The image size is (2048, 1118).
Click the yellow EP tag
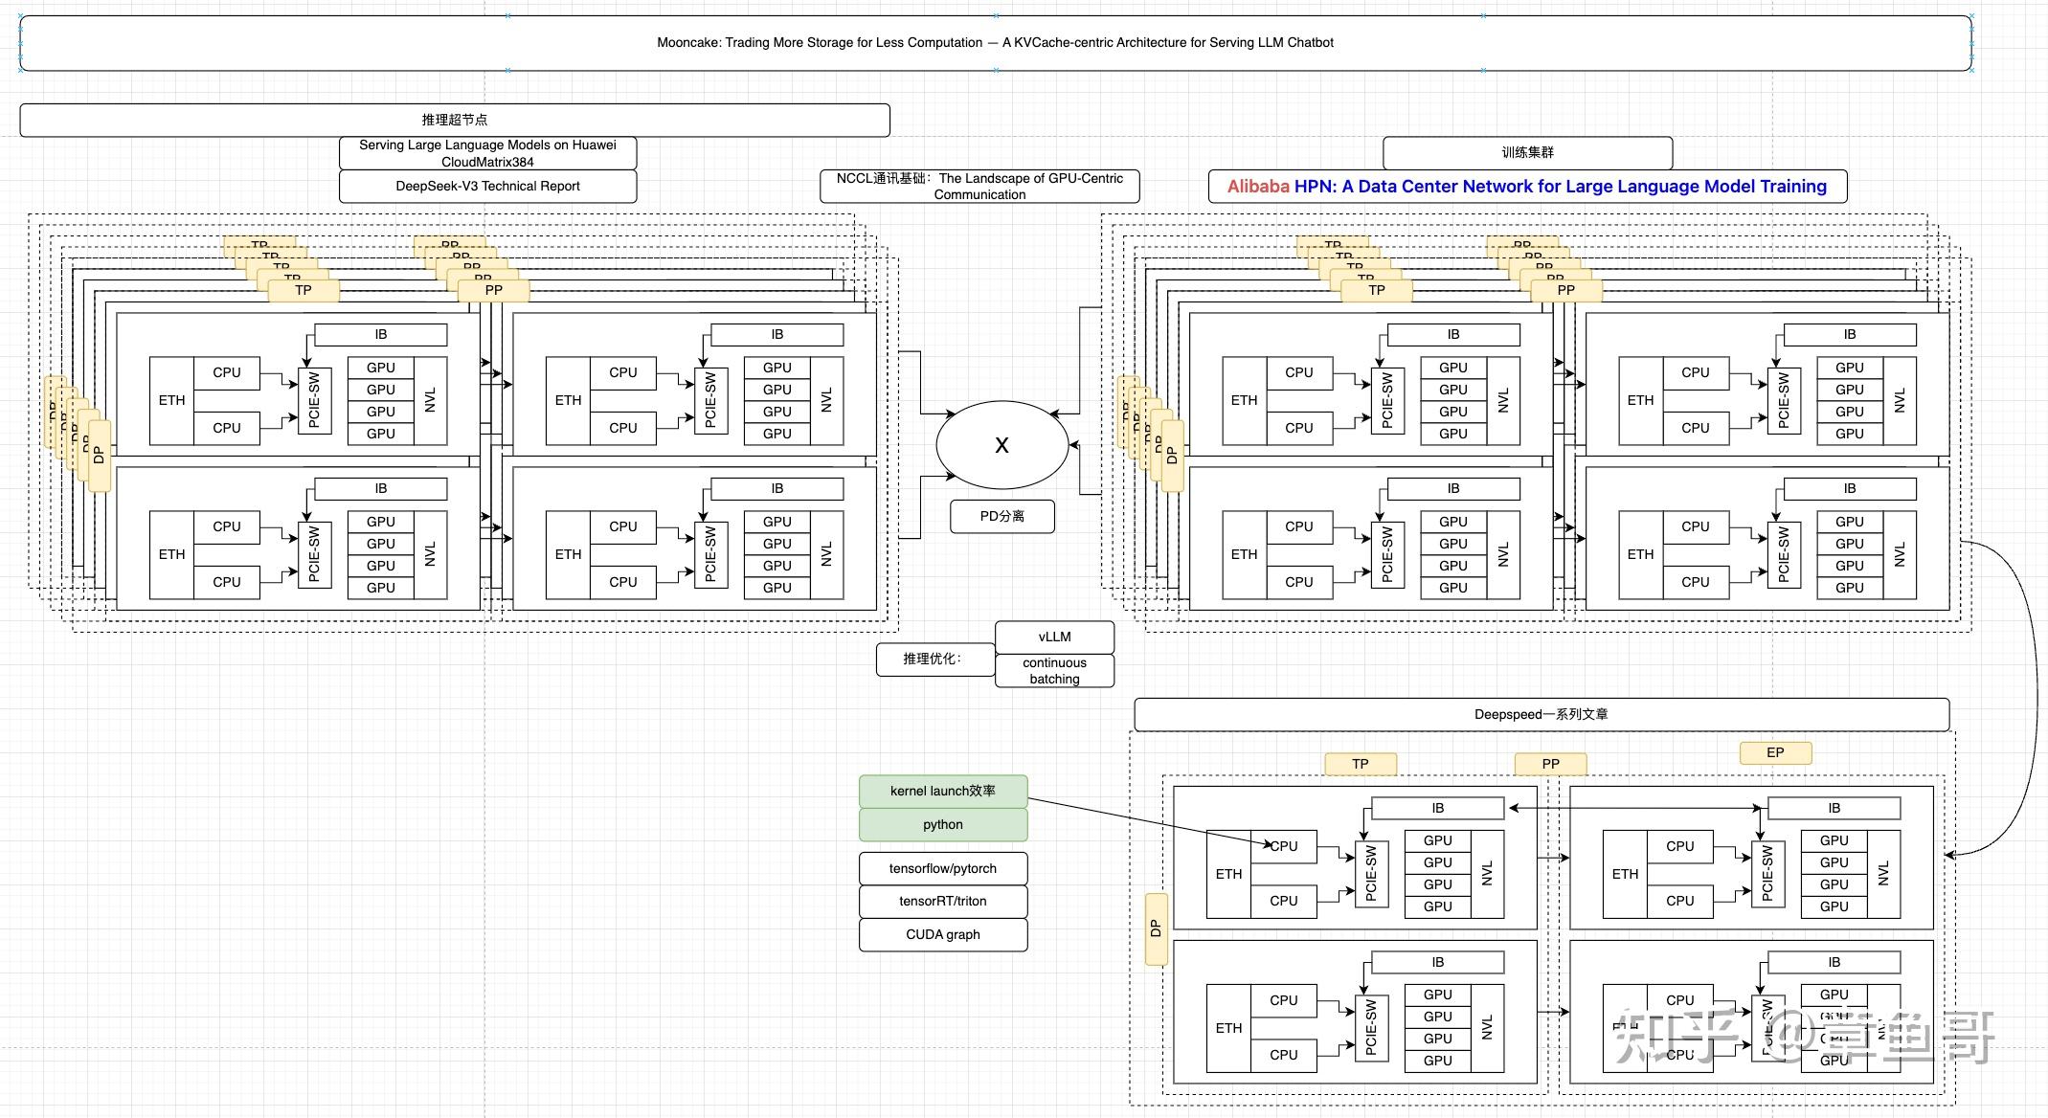[x=1775, y=752]
